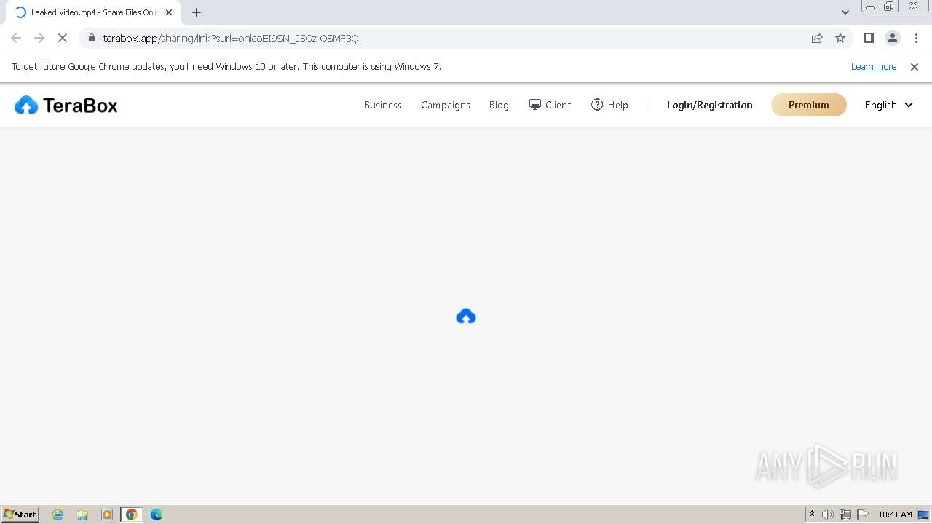Switch to Chrome in taskbar

[132, 515]
